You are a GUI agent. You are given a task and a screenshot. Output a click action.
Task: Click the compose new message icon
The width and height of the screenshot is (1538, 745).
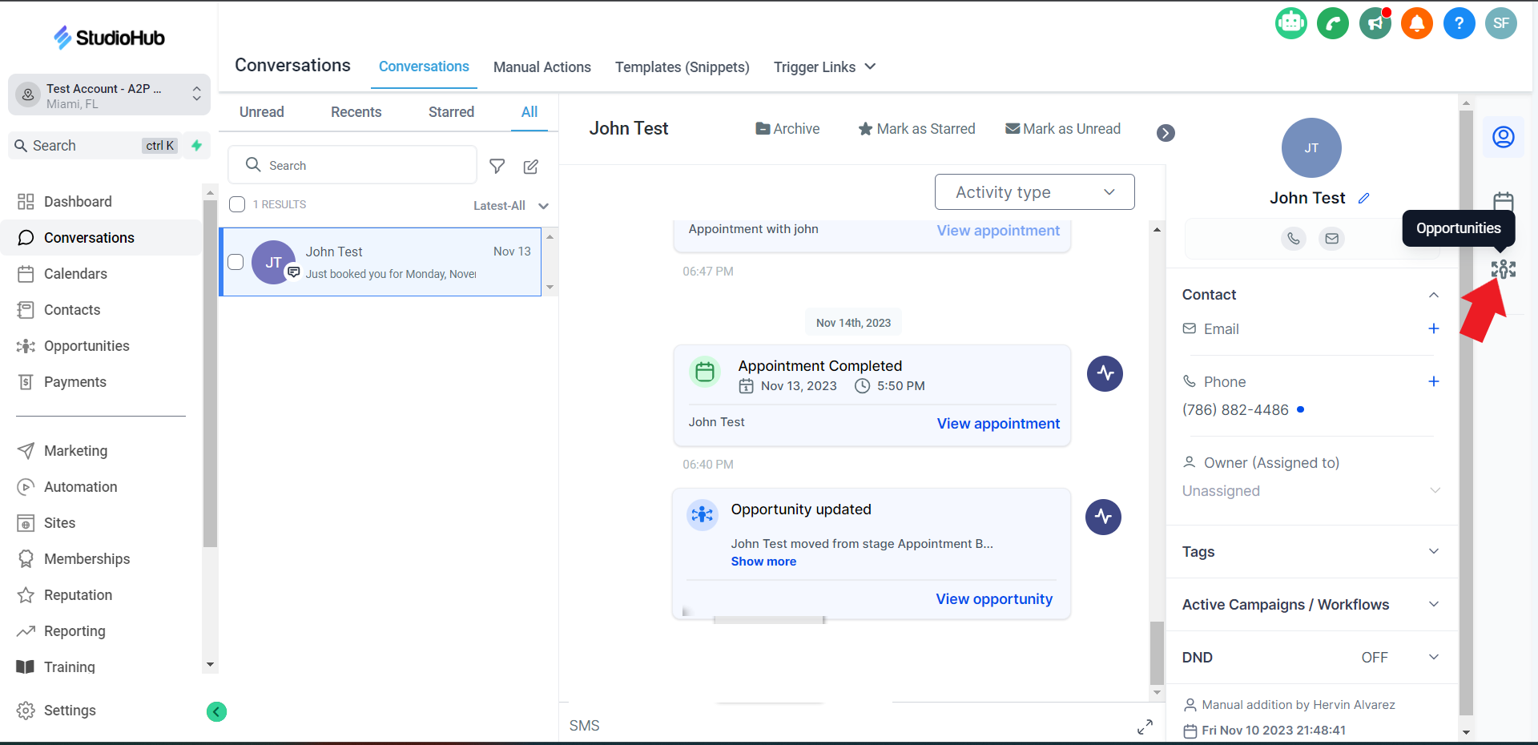coord(531,166)
